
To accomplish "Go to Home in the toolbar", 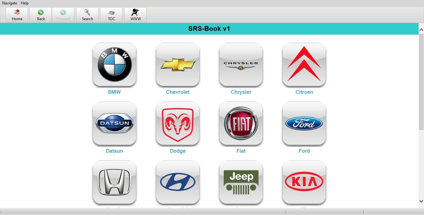I will (x=17, y=15).
